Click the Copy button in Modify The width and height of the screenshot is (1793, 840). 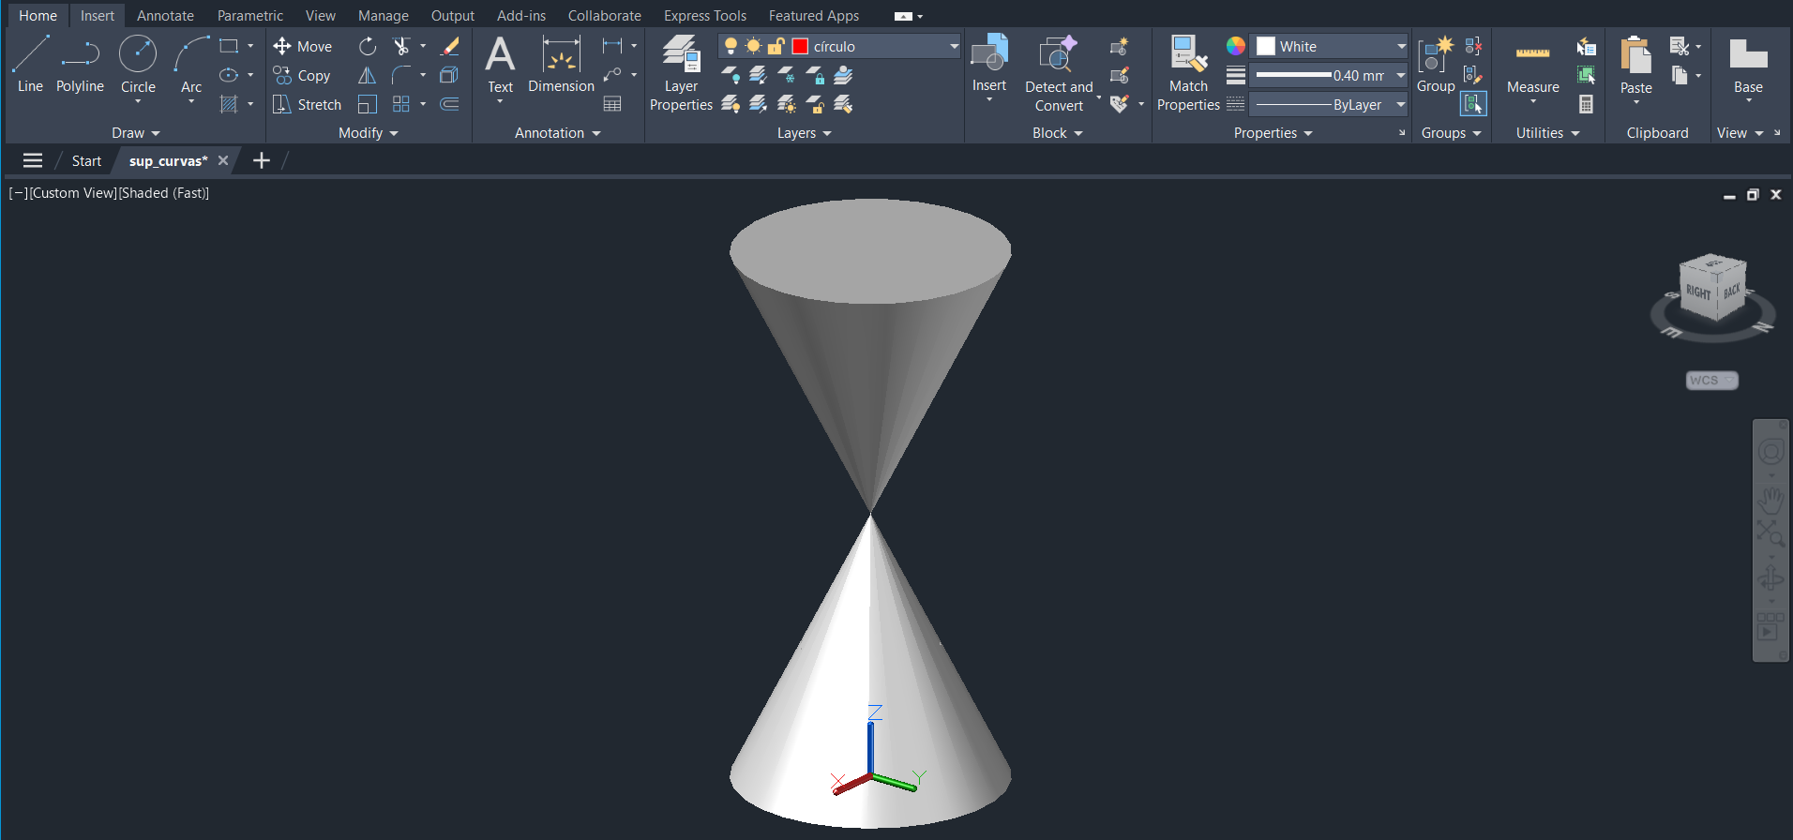302,75
